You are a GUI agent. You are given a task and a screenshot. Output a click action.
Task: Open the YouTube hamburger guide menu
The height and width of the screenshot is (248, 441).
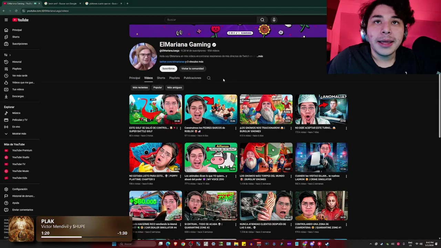[6, 20]
